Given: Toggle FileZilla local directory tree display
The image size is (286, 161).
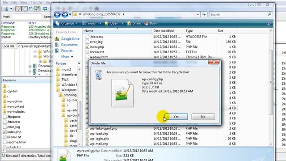Looking at the screenshot, I should [25, 8].
